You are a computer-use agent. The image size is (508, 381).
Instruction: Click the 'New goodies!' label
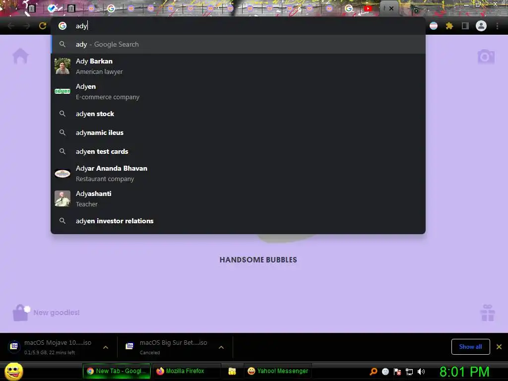57,313
